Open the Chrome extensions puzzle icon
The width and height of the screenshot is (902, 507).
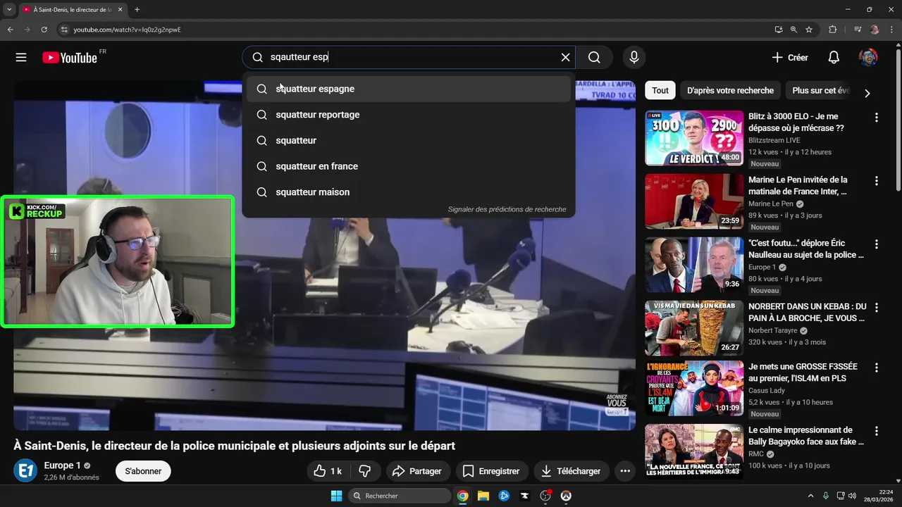[833, 30]
